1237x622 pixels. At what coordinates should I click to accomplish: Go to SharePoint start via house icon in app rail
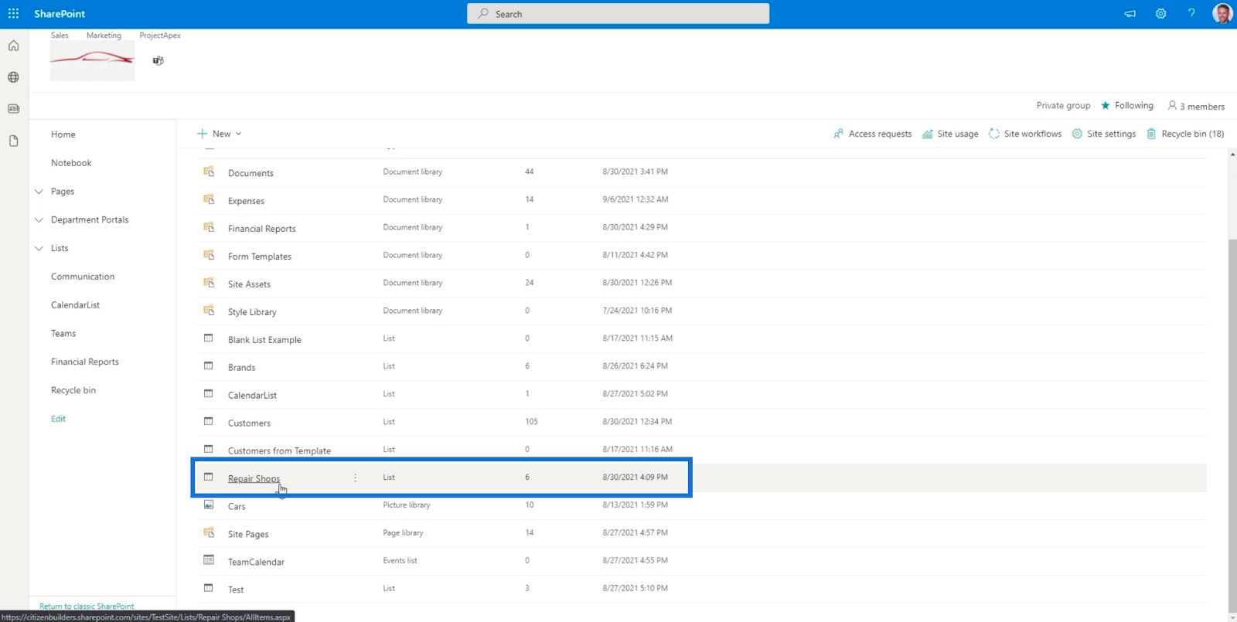tap(13, 46)
